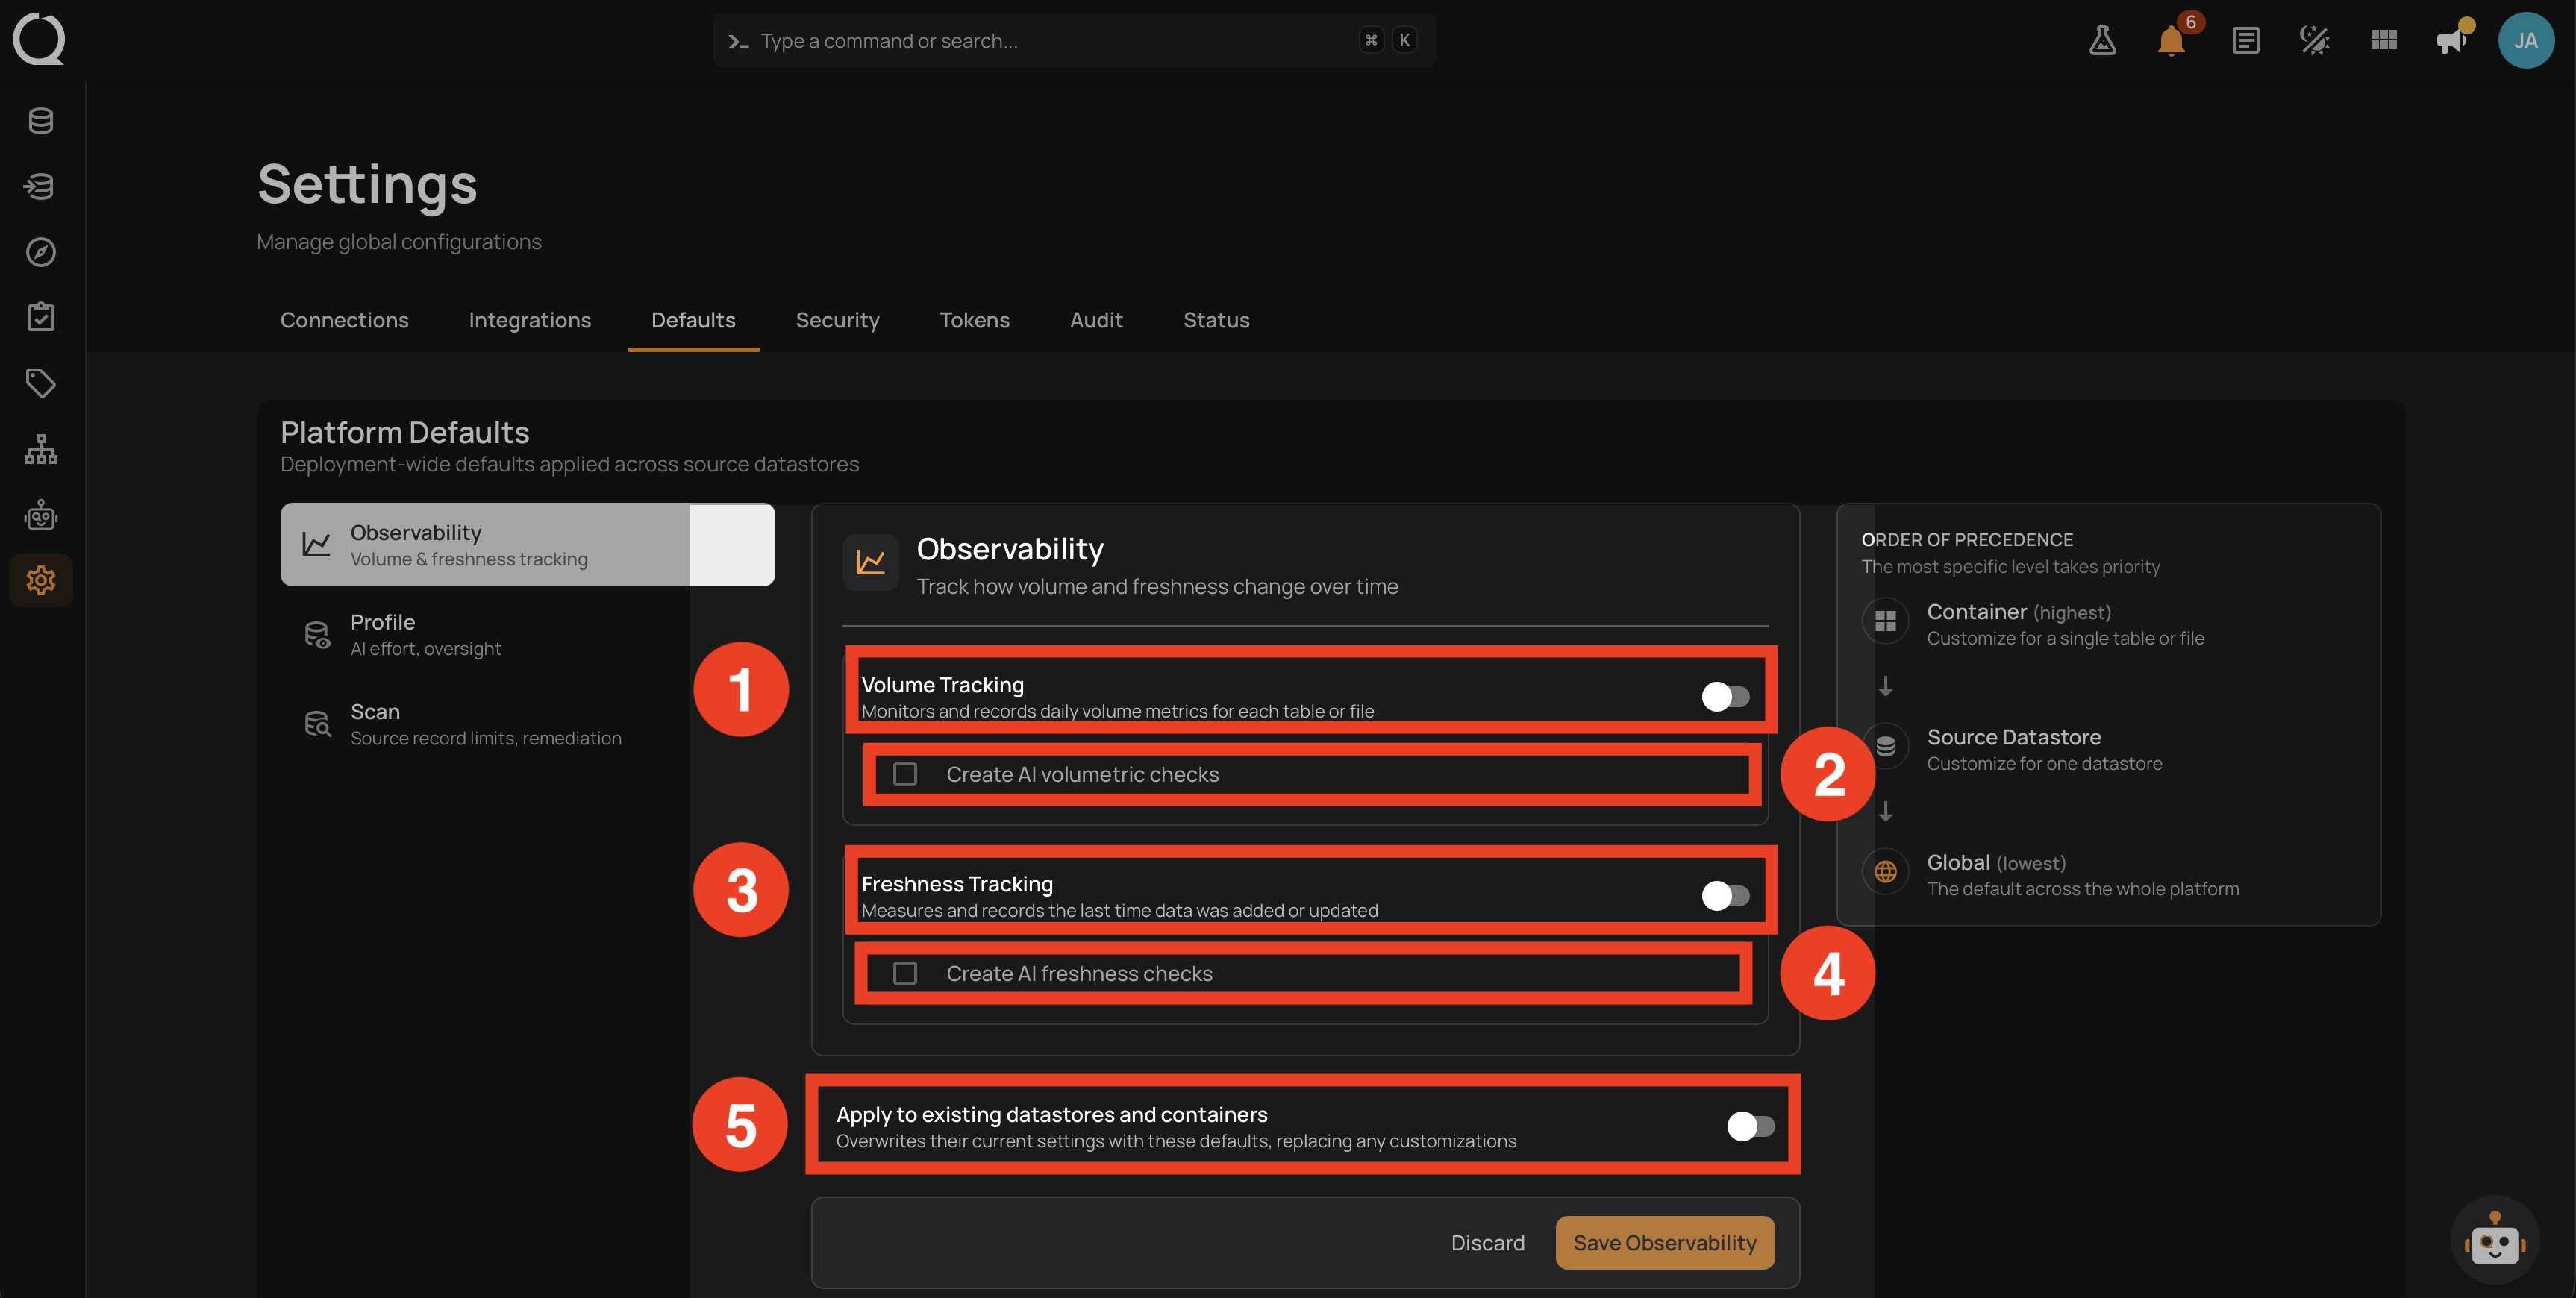2576x1298 pixels.
Task: Toggle Volume Tracking switch
Action: [x=1725, y=696]
